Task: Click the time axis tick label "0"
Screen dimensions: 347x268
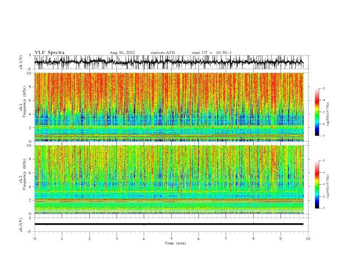Action: [x=35, y=239]
